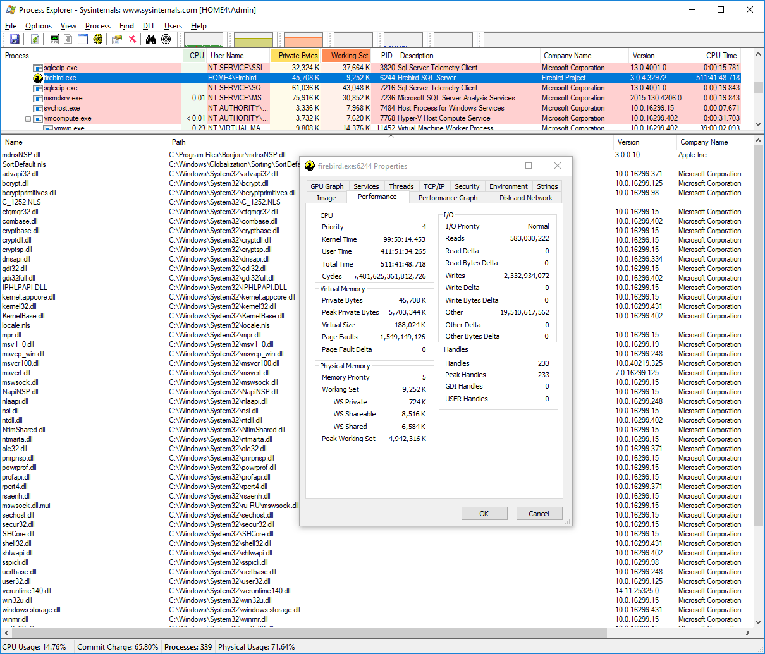Switch to the Environment tab

coord(508,186)
